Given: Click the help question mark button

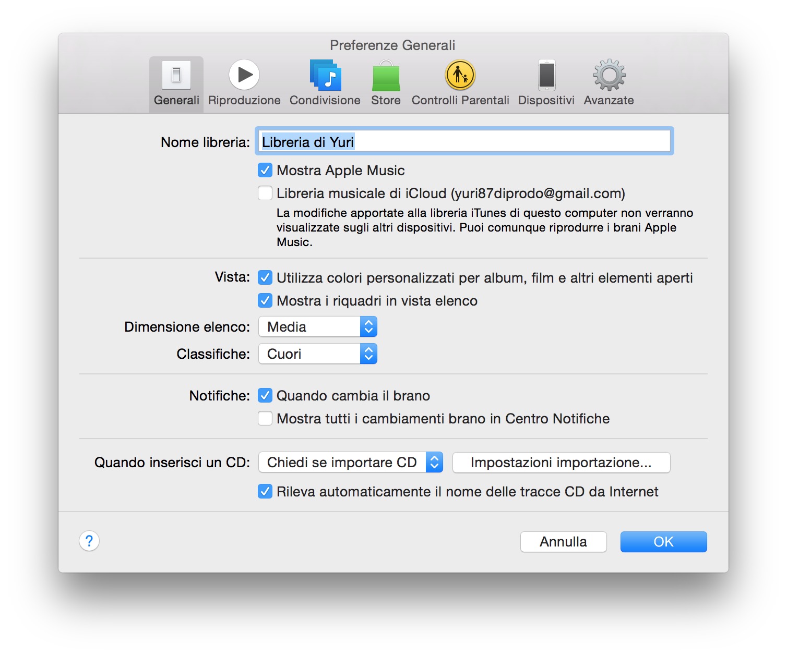Looking at the screenshot, I should [89, 541].
